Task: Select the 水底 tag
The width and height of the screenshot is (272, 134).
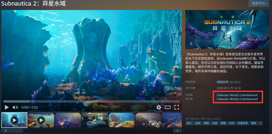Action: coord(215,123)
